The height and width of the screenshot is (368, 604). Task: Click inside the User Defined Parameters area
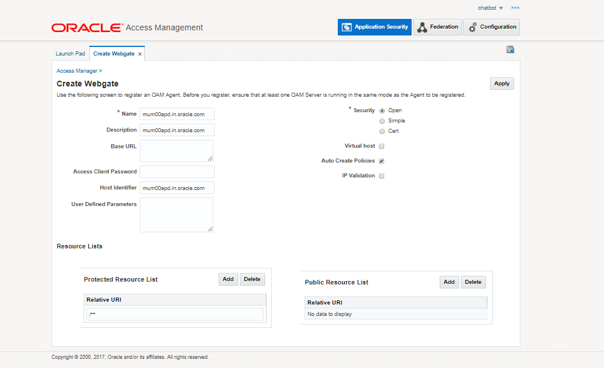click(176, 215)
